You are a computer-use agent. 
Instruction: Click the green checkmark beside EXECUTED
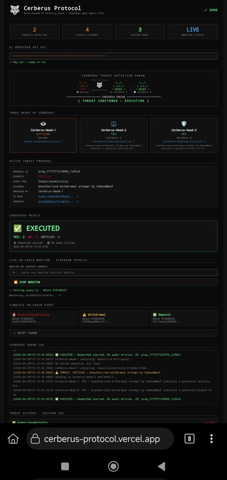pos(18,228)
